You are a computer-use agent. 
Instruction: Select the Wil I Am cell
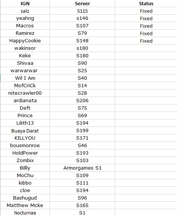click(25, 78)
